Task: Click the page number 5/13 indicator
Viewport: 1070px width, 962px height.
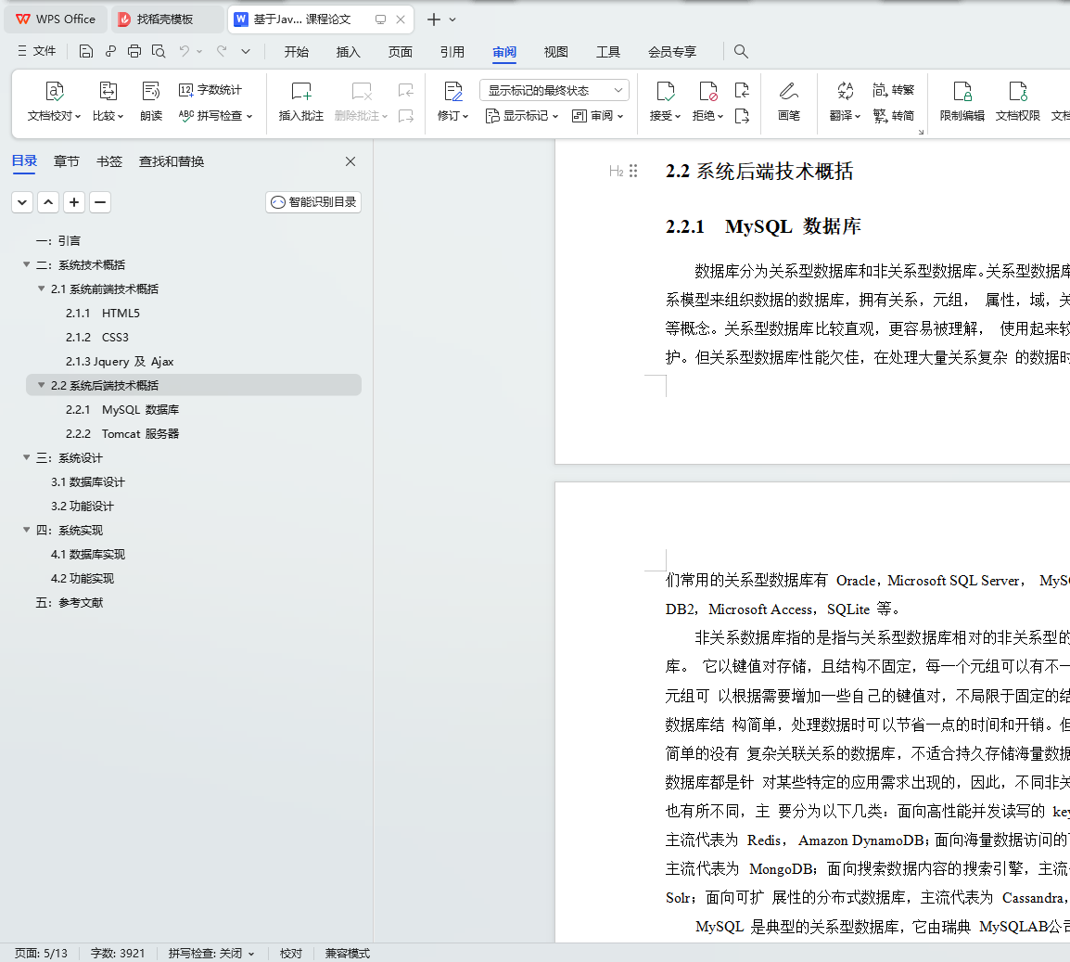Action: coord(42,954)
